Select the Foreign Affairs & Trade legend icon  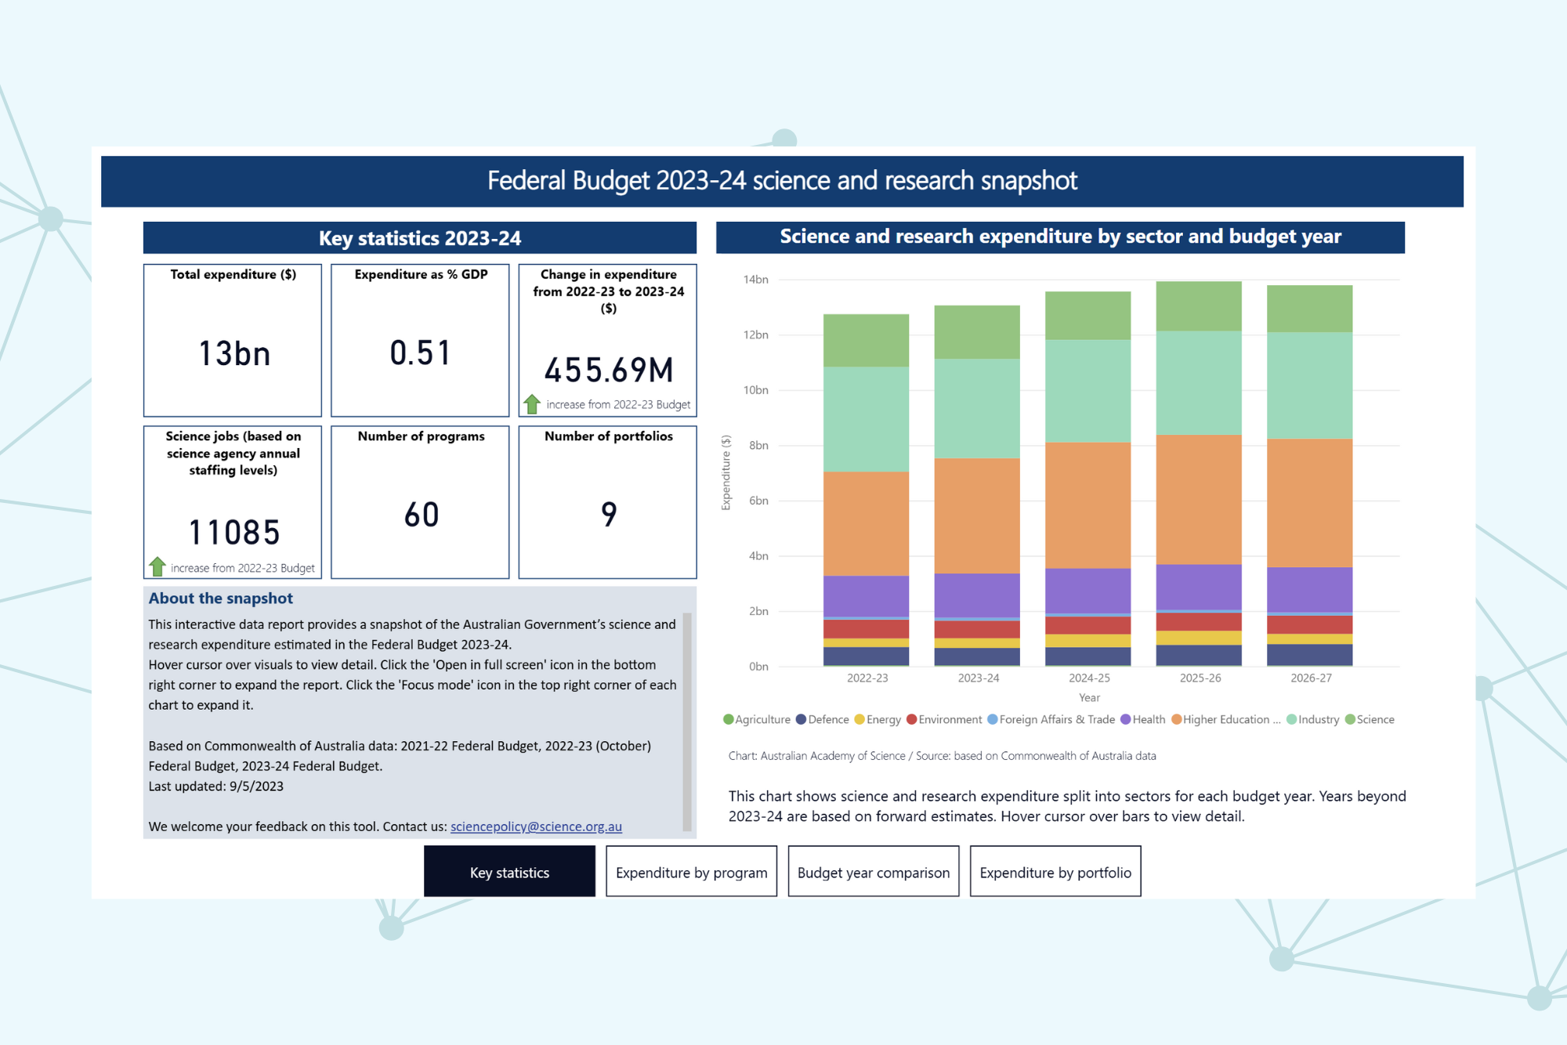point(993,719)
